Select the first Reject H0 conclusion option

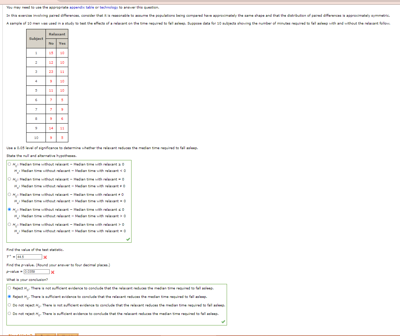(10, 288)
